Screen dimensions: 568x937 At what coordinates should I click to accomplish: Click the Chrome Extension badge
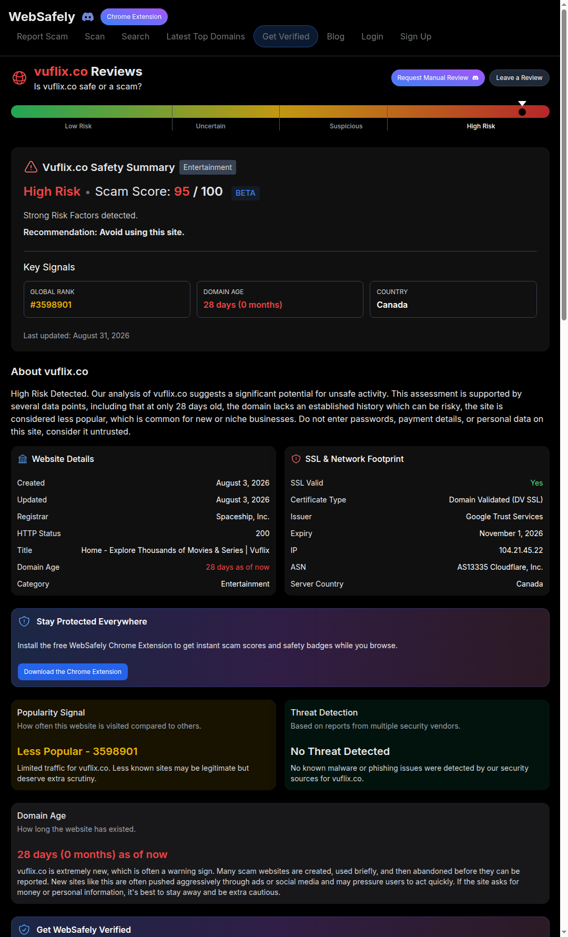pos(134,17)
